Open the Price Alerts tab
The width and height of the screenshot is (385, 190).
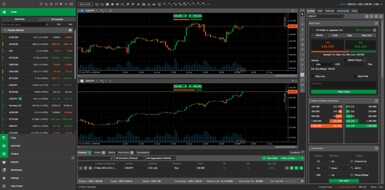point(125,152)
